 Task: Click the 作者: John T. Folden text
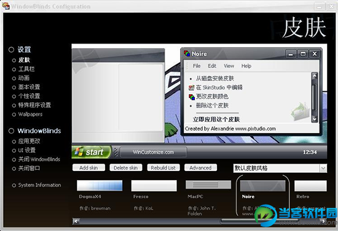(x=202, y=211)
